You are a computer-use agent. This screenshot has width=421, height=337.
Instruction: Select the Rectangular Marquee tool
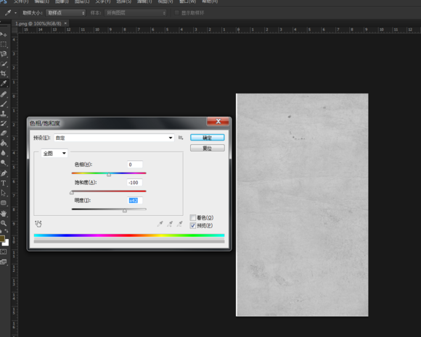(4, 44)
